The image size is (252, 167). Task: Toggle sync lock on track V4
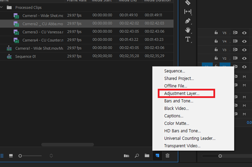(x=235, y=41)
